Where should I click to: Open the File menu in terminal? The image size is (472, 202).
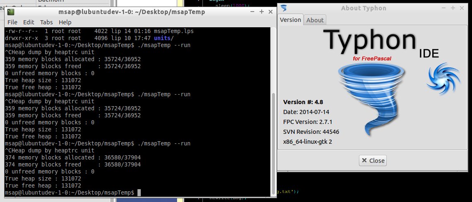tap(12, 22)
